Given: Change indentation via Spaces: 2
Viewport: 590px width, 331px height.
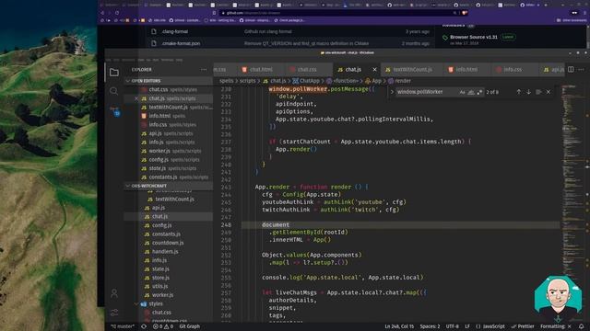Looking at the screenshot, I should (430, 326).
